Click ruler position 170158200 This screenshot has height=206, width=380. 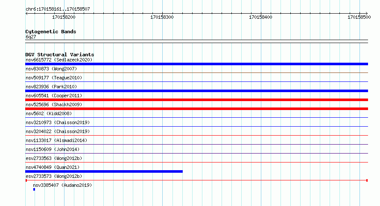64,17
